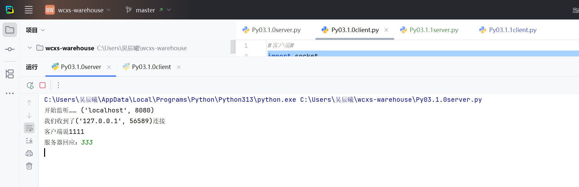Collapse the wcxs-warehouse tree node
Screen dimensions: 579x187
pos(30,48)
